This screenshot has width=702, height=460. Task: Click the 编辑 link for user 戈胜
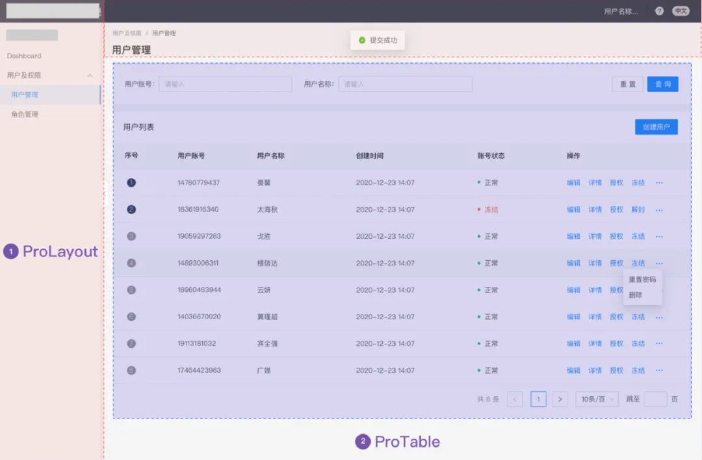click(x=573, y=236)
